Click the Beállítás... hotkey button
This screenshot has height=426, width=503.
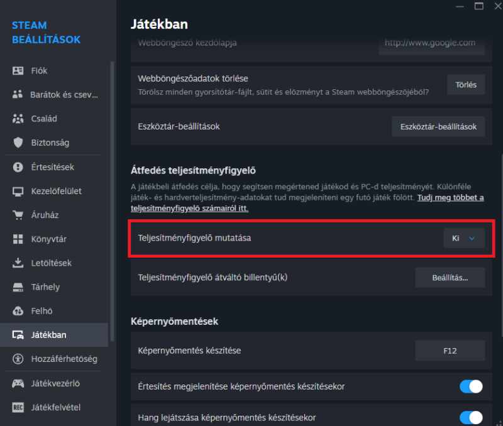point(450,278)
